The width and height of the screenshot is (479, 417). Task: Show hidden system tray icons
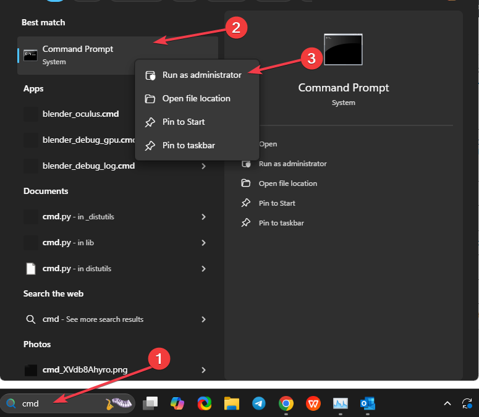(x=447, y=403)
